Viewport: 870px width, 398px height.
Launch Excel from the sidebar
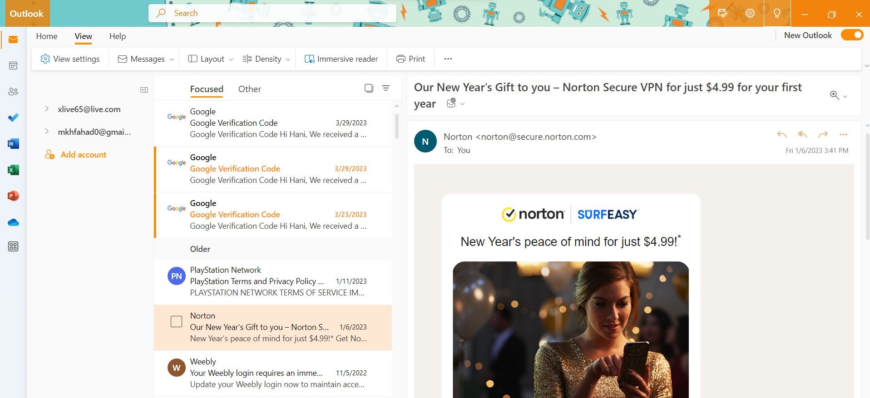click(x=13, y=170)
